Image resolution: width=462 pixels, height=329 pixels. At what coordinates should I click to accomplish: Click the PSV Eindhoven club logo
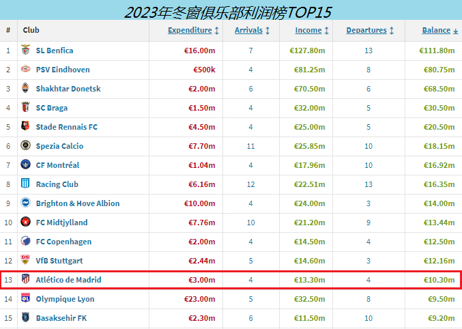(26, 70)
